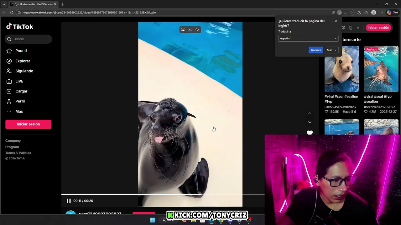Open the username user7249093902823 under the first thumbnail
This screenshot has height=225, width=401.
340,107
